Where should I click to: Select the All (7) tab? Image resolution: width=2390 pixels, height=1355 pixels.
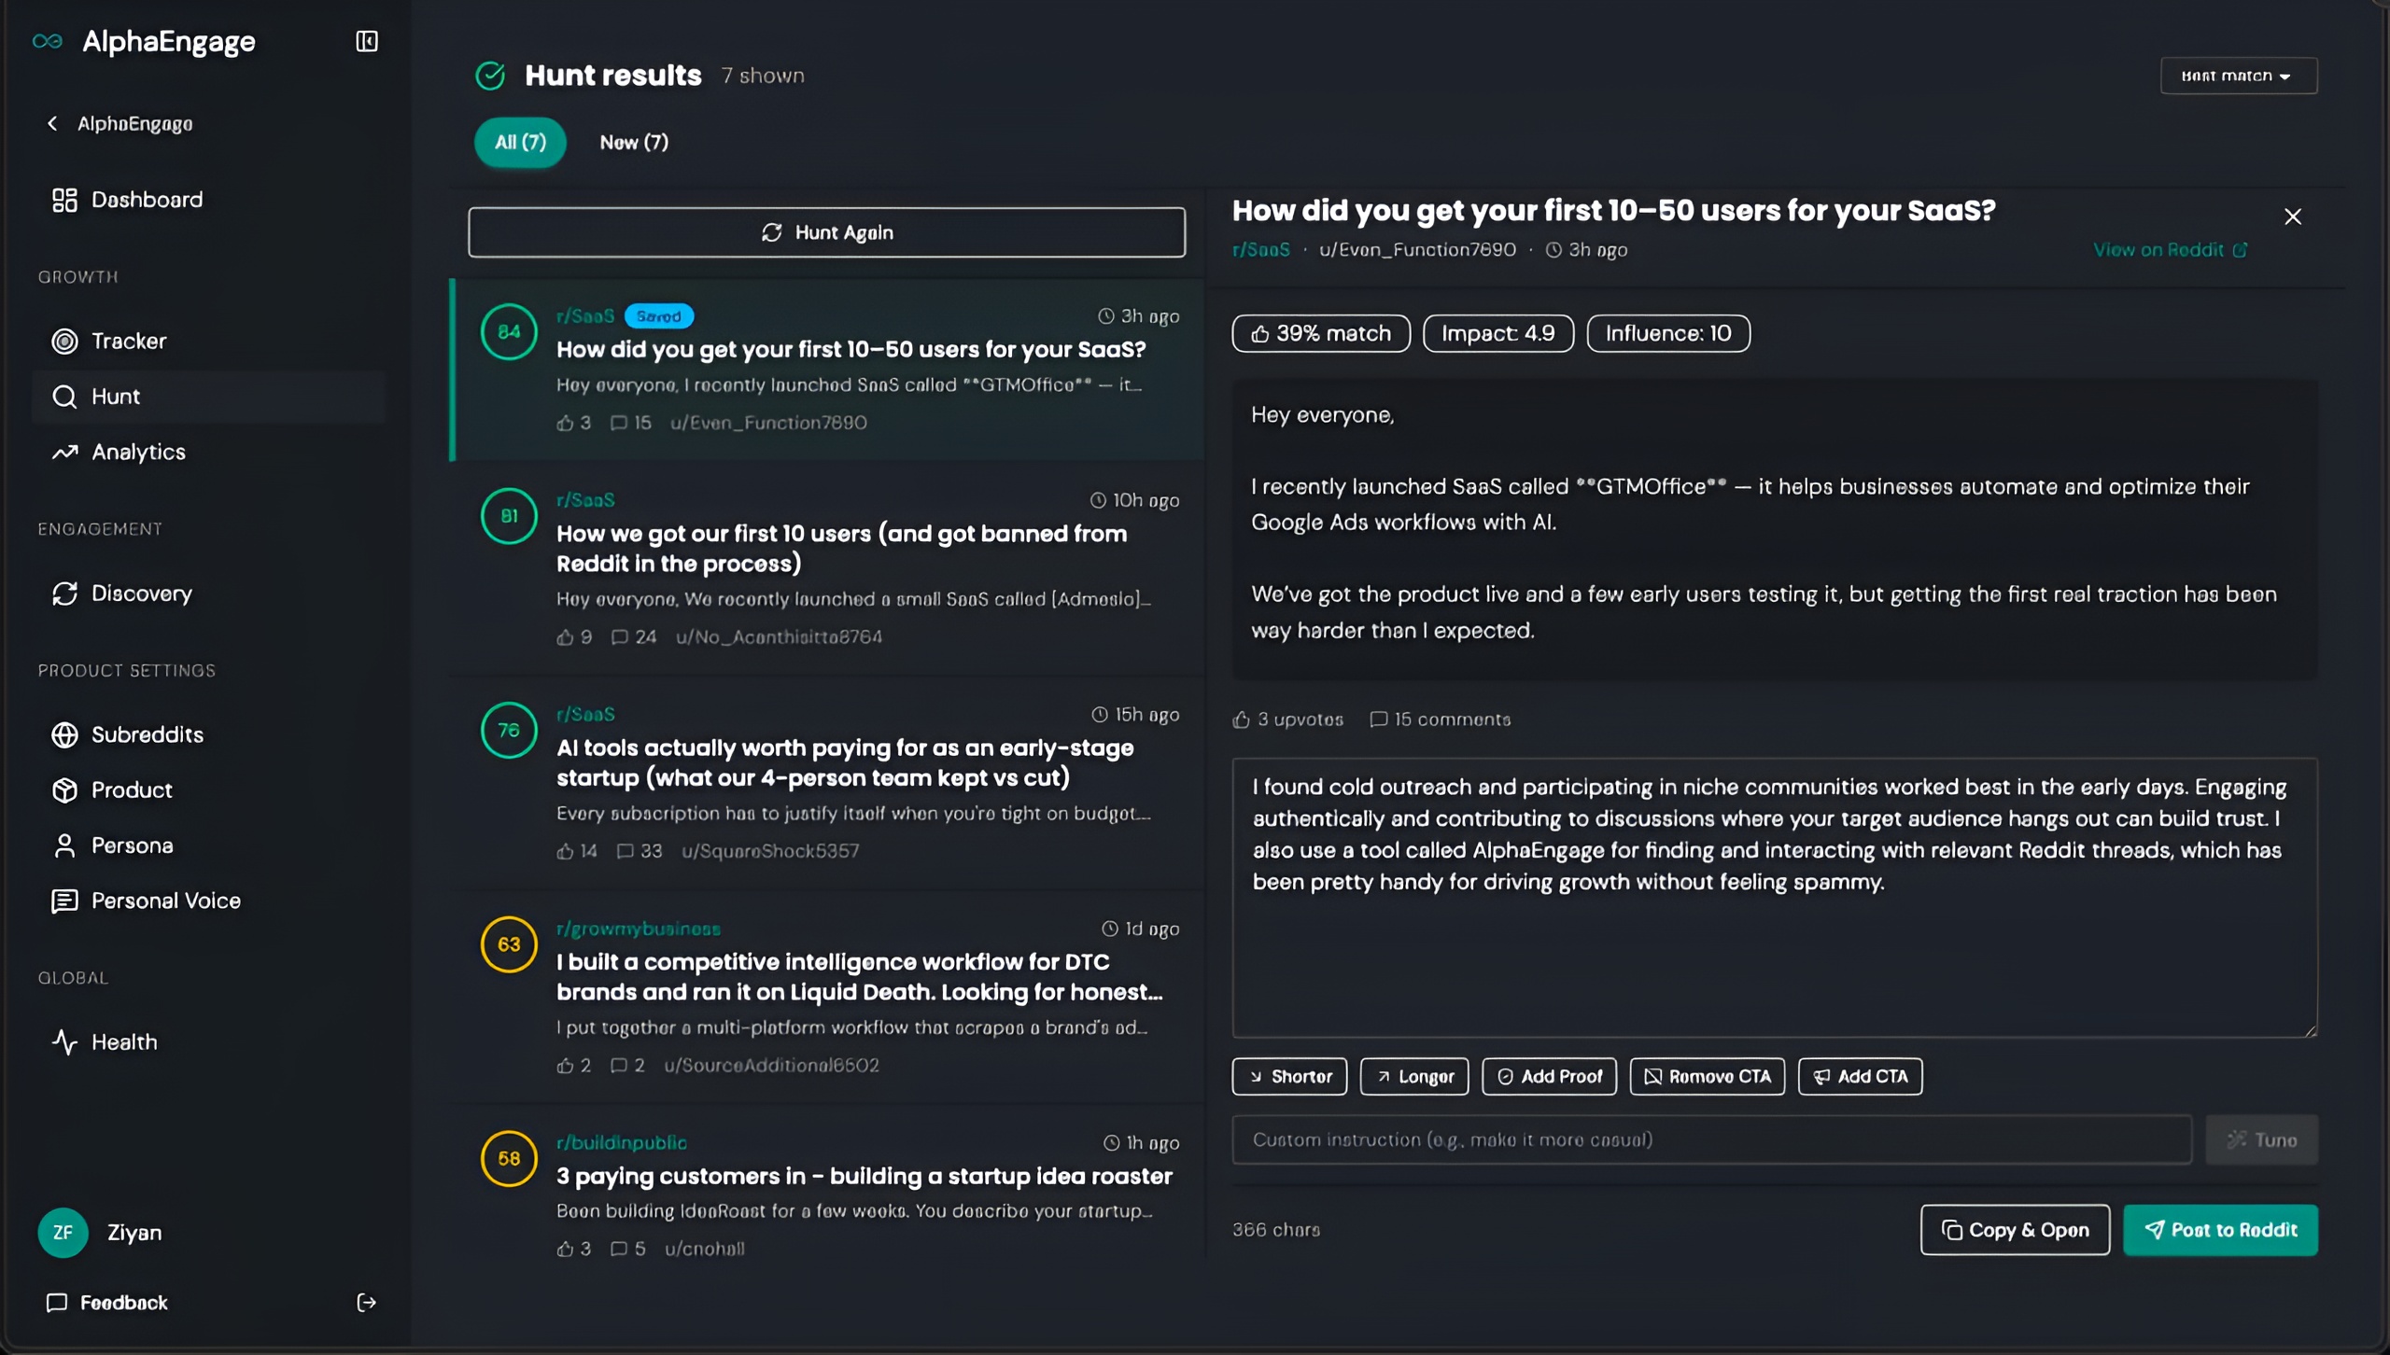tap(520, 142)
